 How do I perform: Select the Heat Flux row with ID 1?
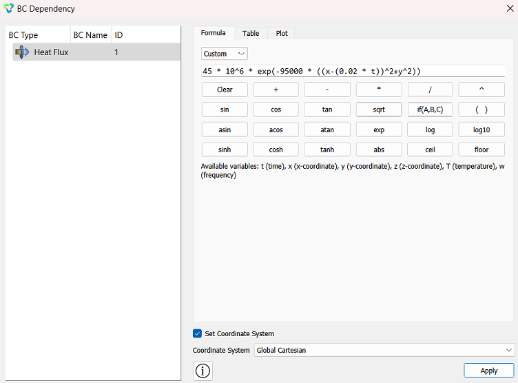[x=96, y=52]
